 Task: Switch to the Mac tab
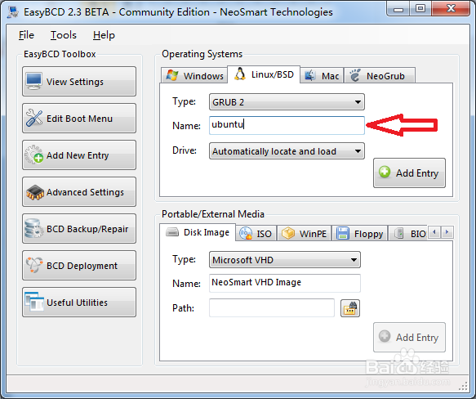point(322,75)
